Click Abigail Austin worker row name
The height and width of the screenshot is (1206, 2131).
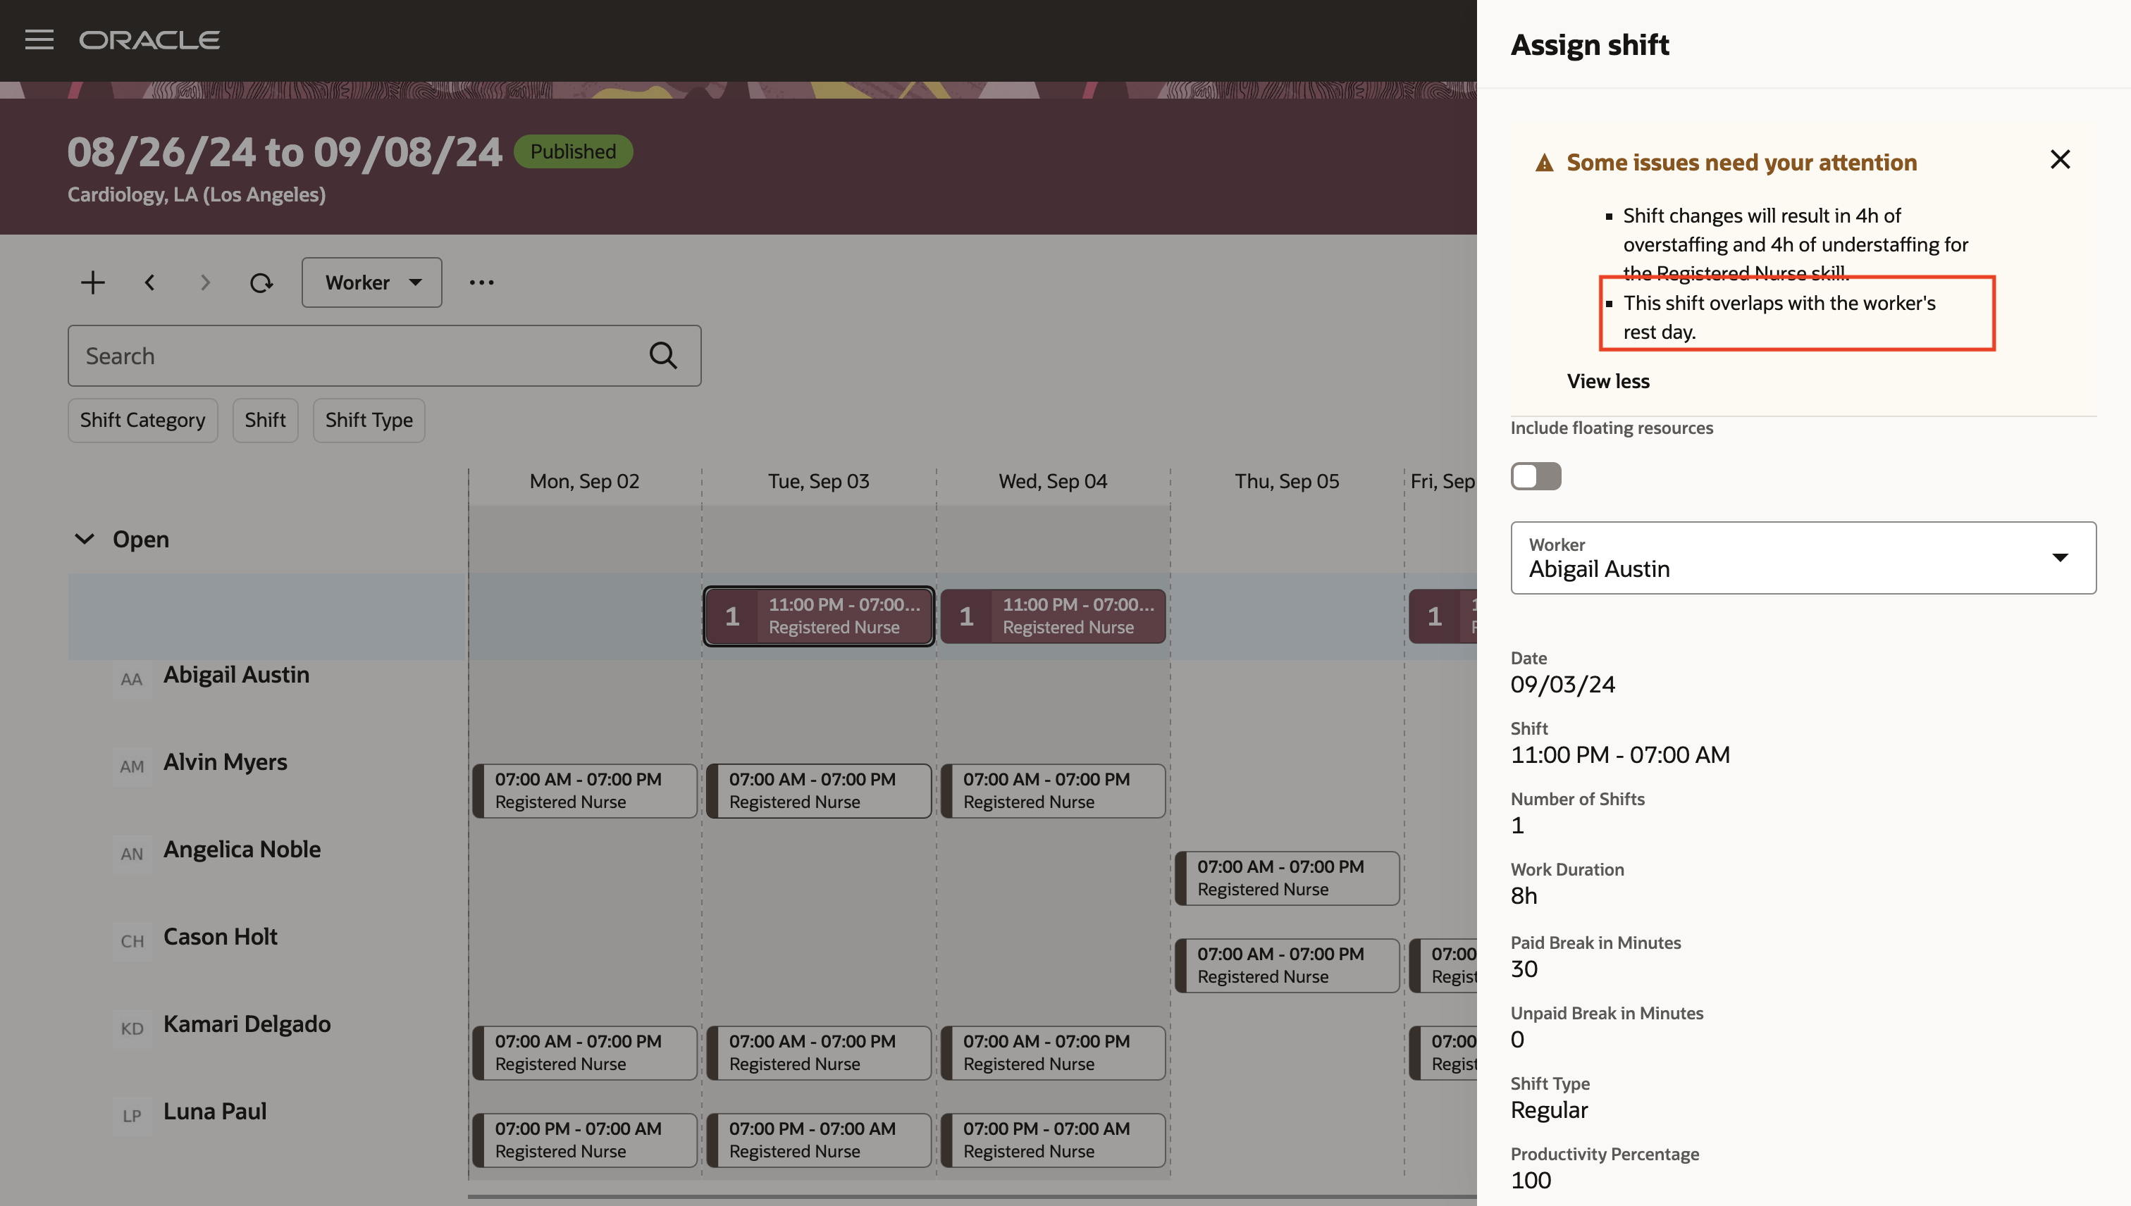click(x=236, y=675)
